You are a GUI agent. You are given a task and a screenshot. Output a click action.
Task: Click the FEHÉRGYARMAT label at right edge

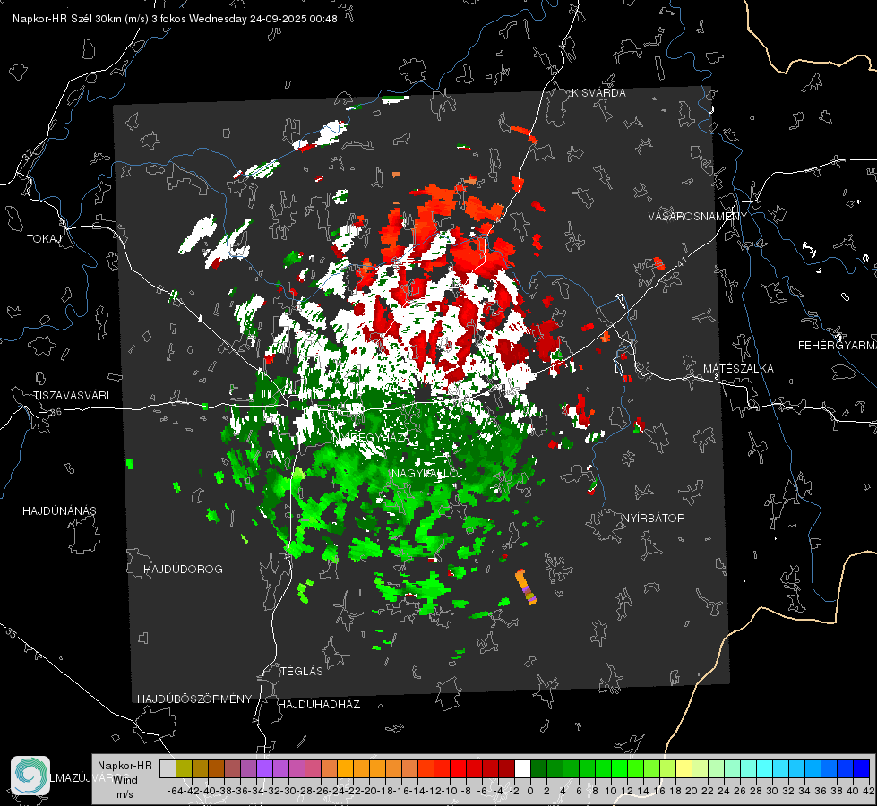(x=838, y=346)
